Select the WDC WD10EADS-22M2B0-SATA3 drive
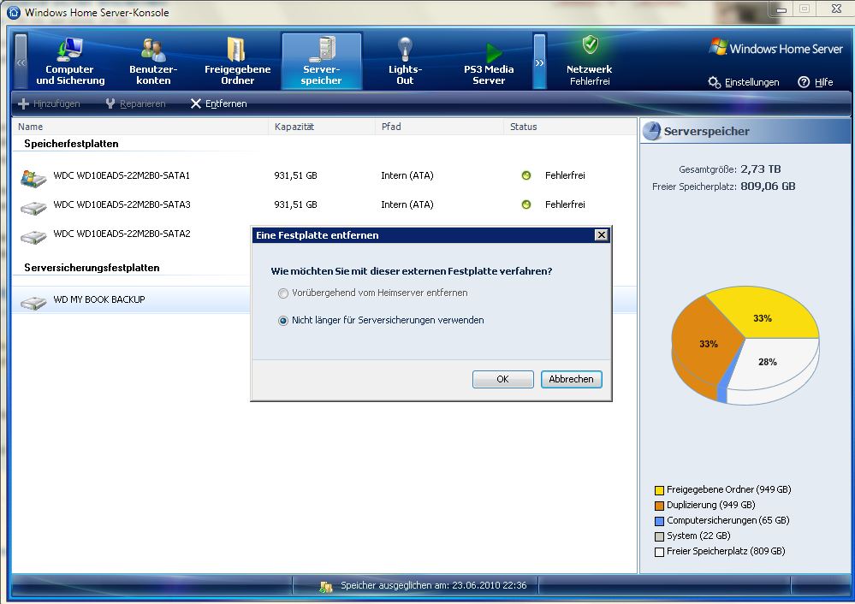Viewport: 855px width, 604px height. (324, 205)
